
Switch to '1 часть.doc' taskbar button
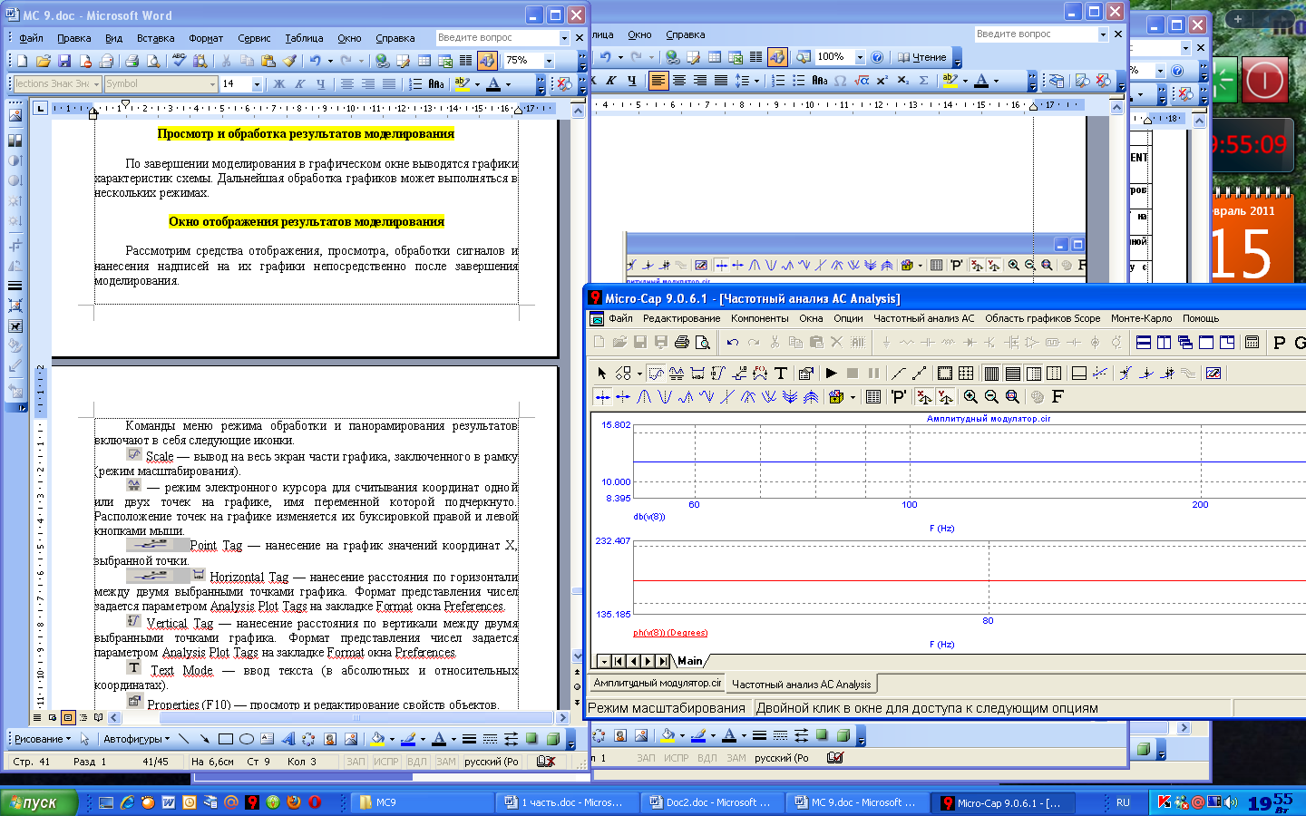click(x=566, y=802)
